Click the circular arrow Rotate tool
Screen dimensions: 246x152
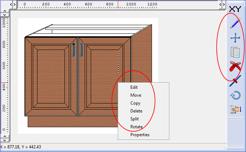pos(235,95)
